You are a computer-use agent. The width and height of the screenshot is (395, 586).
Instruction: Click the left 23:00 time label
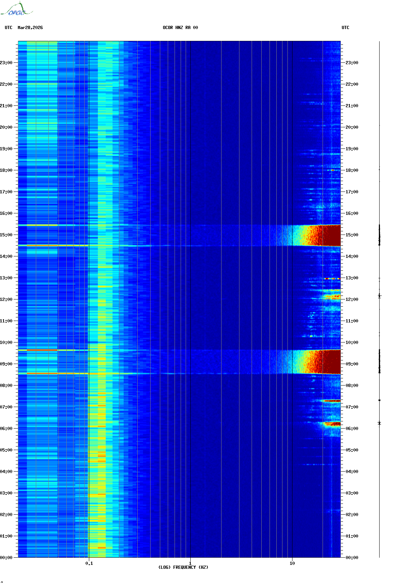point(6,63)
